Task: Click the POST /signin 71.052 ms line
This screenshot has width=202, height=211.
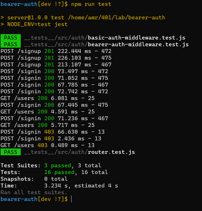Action: point(54,78)
